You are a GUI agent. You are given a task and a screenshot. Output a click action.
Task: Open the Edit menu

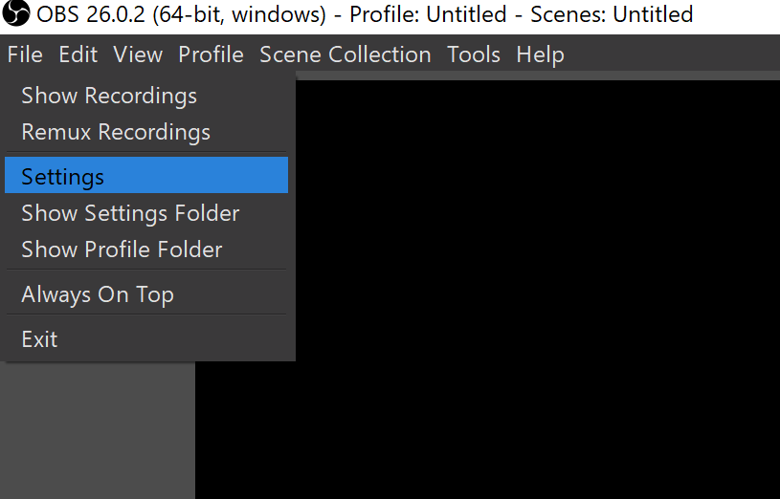[x=78, y=54]
